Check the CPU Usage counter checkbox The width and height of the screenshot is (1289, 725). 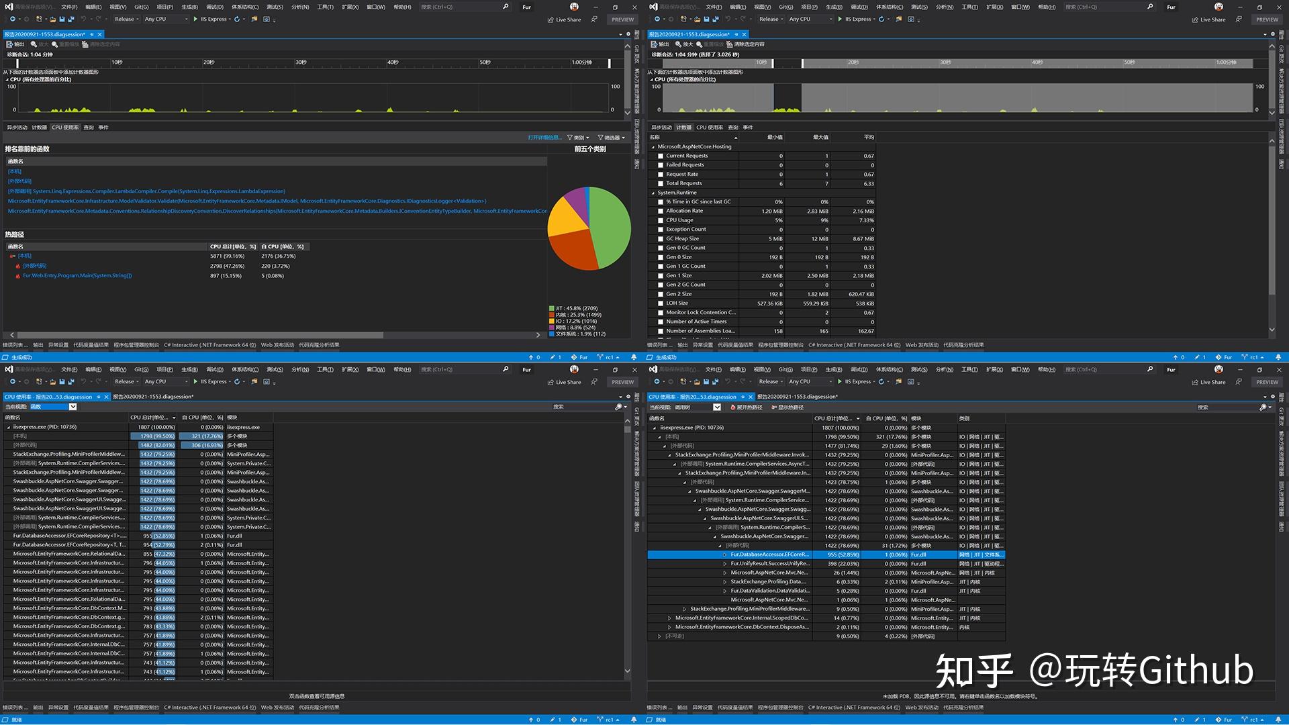660,220
